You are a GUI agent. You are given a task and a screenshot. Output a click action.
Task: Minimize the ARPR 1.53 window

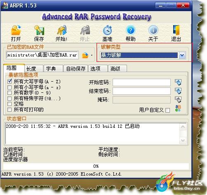coord(160,5)
